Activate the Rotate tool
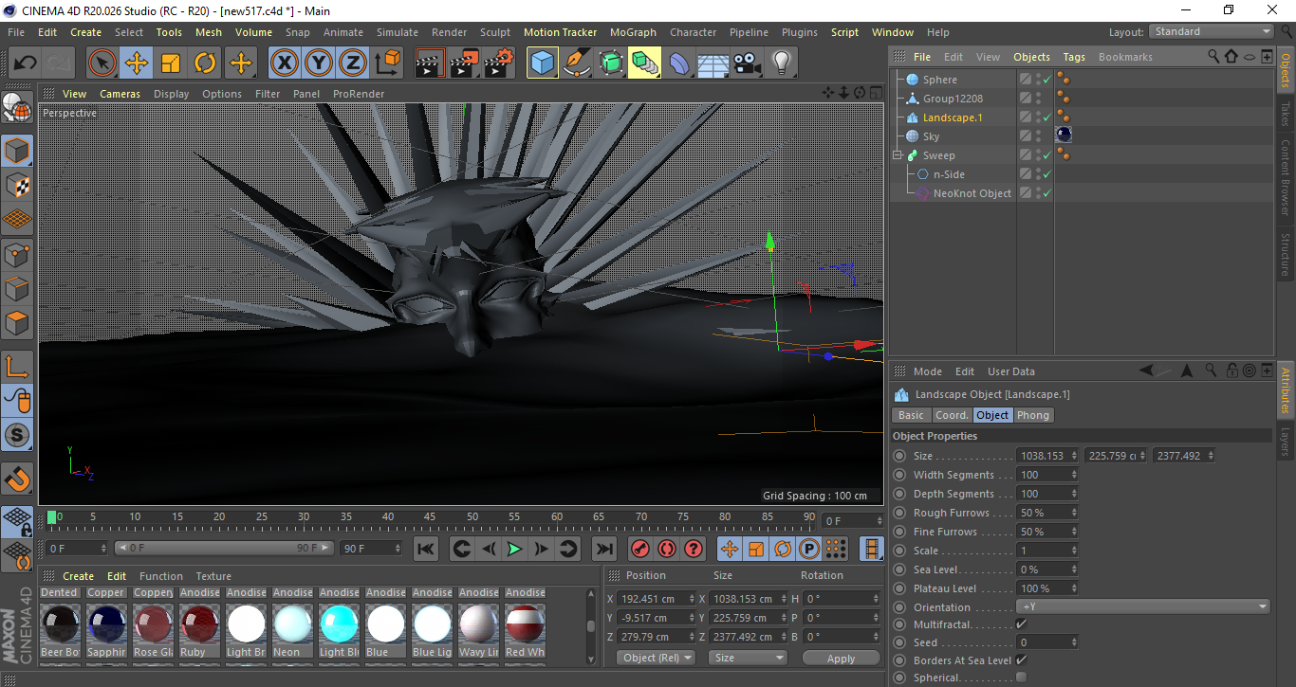Image resolution: width=1296 pixels, height=687 pixels. pyautogui.click(x=205, y=63)
